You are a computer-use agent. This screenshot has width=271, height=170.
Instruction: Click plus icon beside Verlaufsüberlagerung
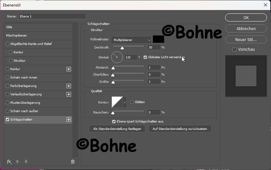(x=68, y=94)
